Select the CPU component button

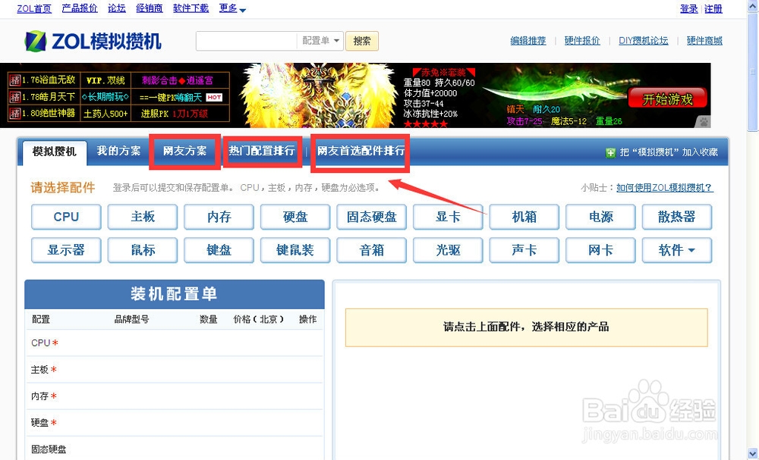coord(66,217)
